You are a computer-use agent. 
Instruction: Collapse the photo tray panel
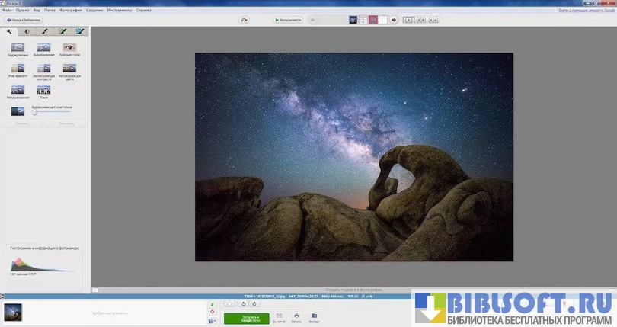point(4,296)
